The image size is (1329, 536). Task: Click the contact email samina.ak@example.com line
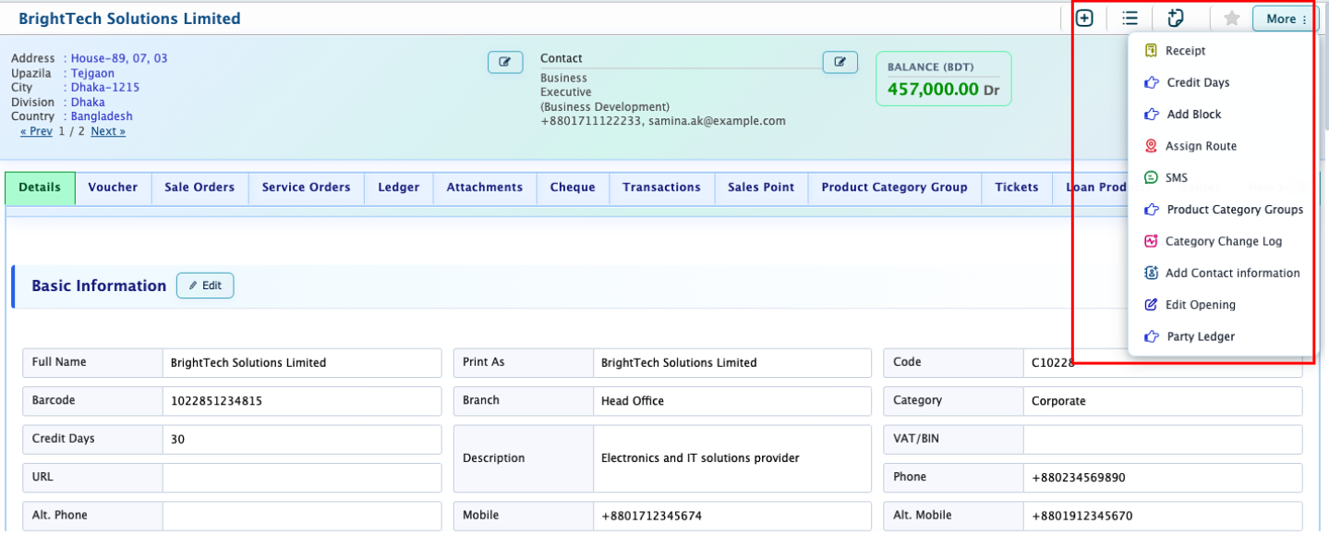[x=663, y=121]
